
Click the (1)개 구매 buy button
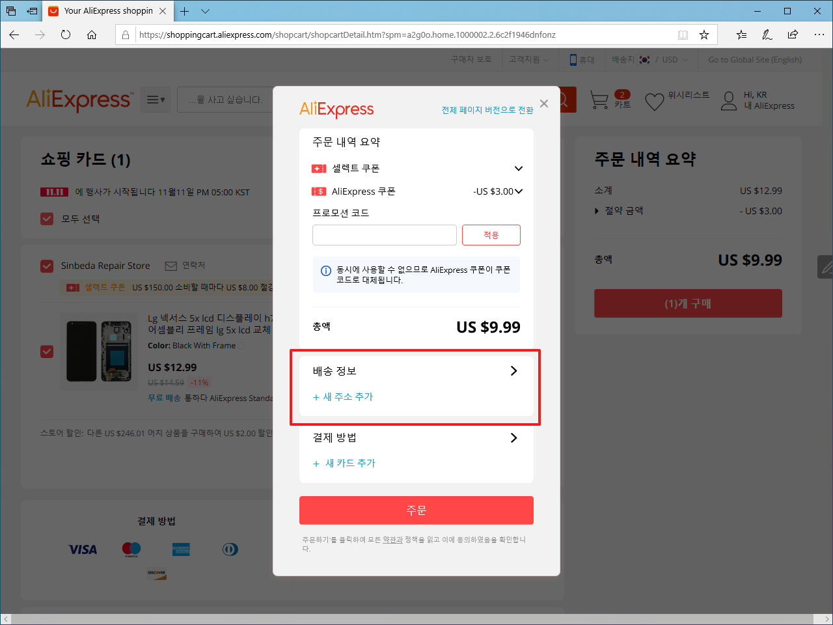pyautogui.click(x=688, y=303)
